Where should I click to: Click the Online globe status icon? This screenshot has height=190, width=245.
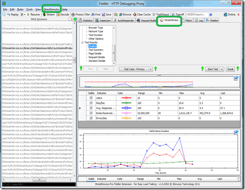point(225,15)
